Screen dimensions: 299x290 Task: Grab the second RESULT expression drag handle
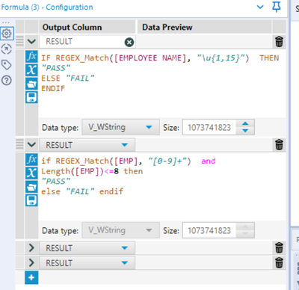tap(19, 144)
